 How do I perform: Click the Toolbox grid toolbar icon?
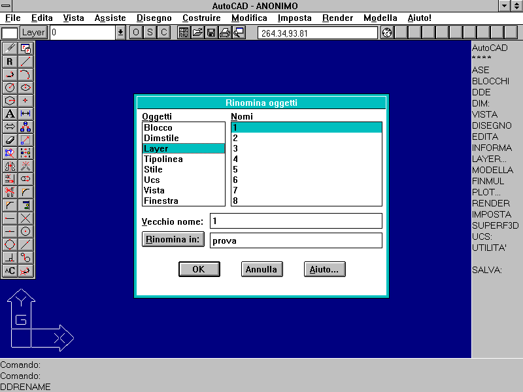click(x=184, y=32)
